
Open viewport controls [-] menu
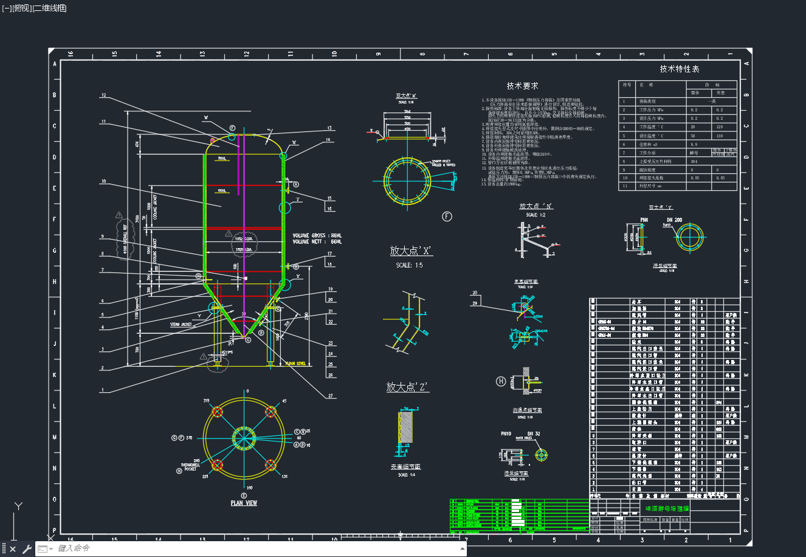pyautogui.click(x=7, y=8)
